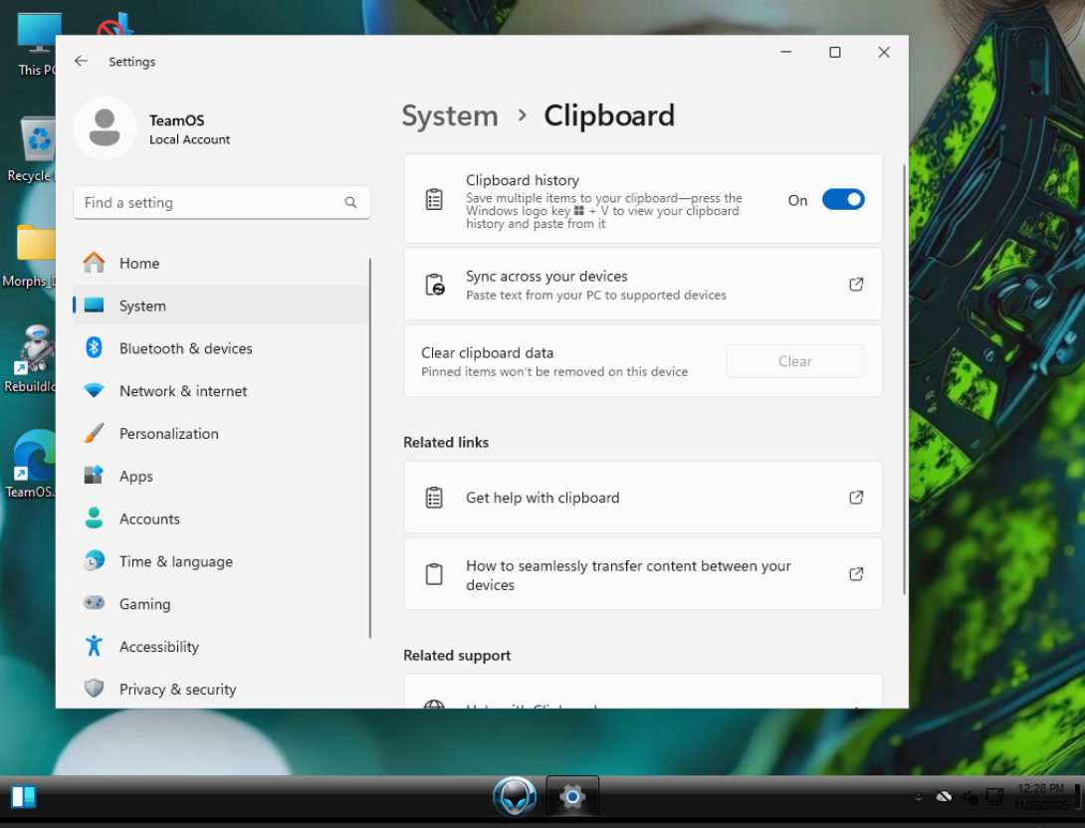1085x828 pixels.
Task: Click the TeamOS Edge shortcut on desktop
Action: [31, 464]
